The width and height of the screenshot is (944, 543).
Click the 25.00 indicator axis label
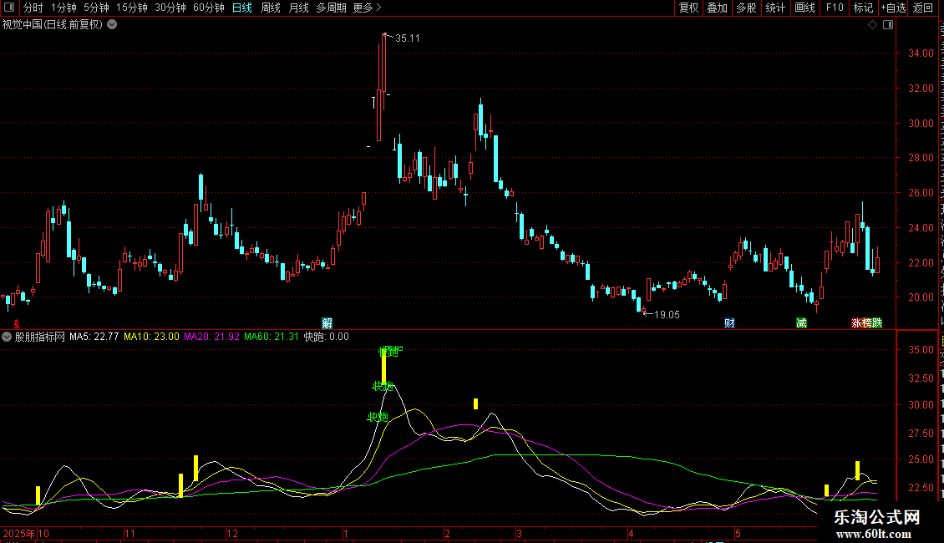click(921, 459)
